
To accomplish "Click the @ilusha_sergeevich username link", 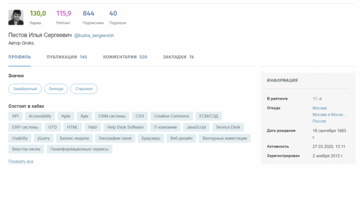I will pos(94,36).
